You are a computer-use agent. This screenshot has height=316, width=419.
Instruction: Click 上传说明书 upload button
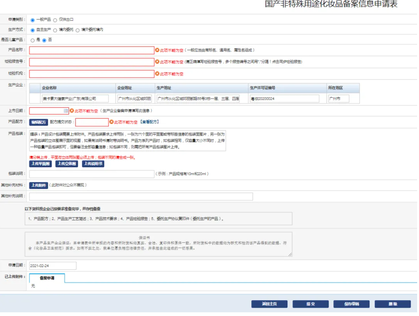[x=93, y=164]
